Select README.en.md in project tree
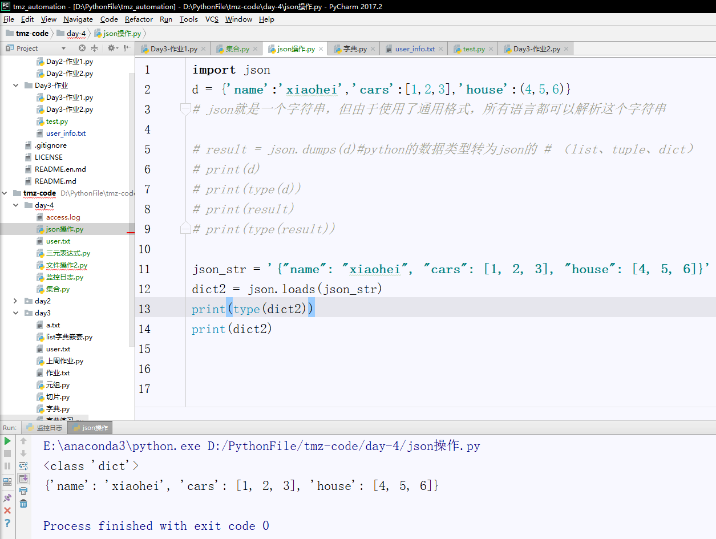The image size is (716, 539). 60,169
